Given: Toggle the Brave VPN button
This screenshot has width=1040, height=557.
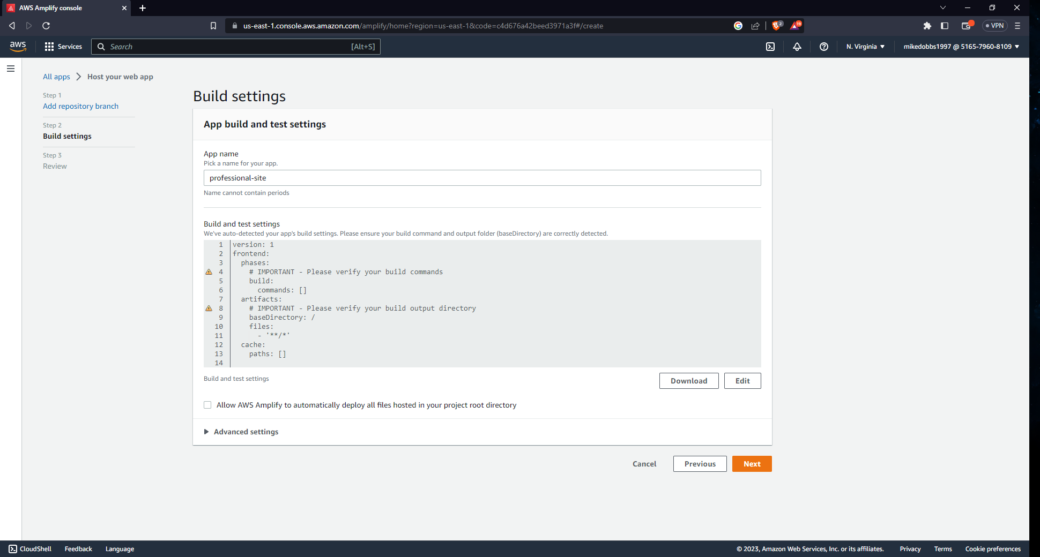Looking at the screenshot, I should click(995, 26).
